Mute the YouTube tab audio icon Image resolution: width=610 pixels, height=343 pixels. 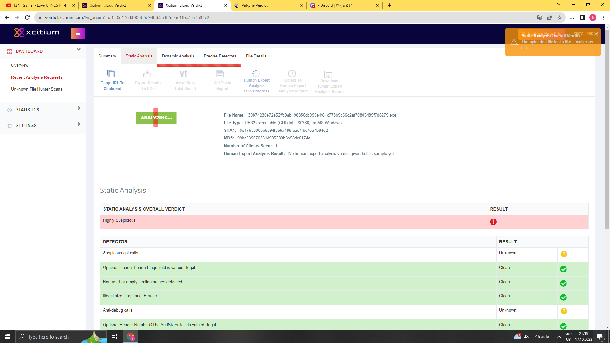click(x=66, y=5)
